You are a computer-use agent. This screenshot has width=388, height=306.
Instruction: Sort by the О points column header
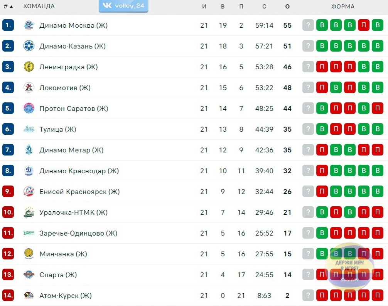tap(287, 7)
